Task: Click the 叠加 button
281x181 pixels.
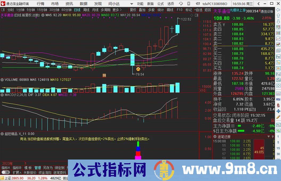Action: click(x=142, y=10)
